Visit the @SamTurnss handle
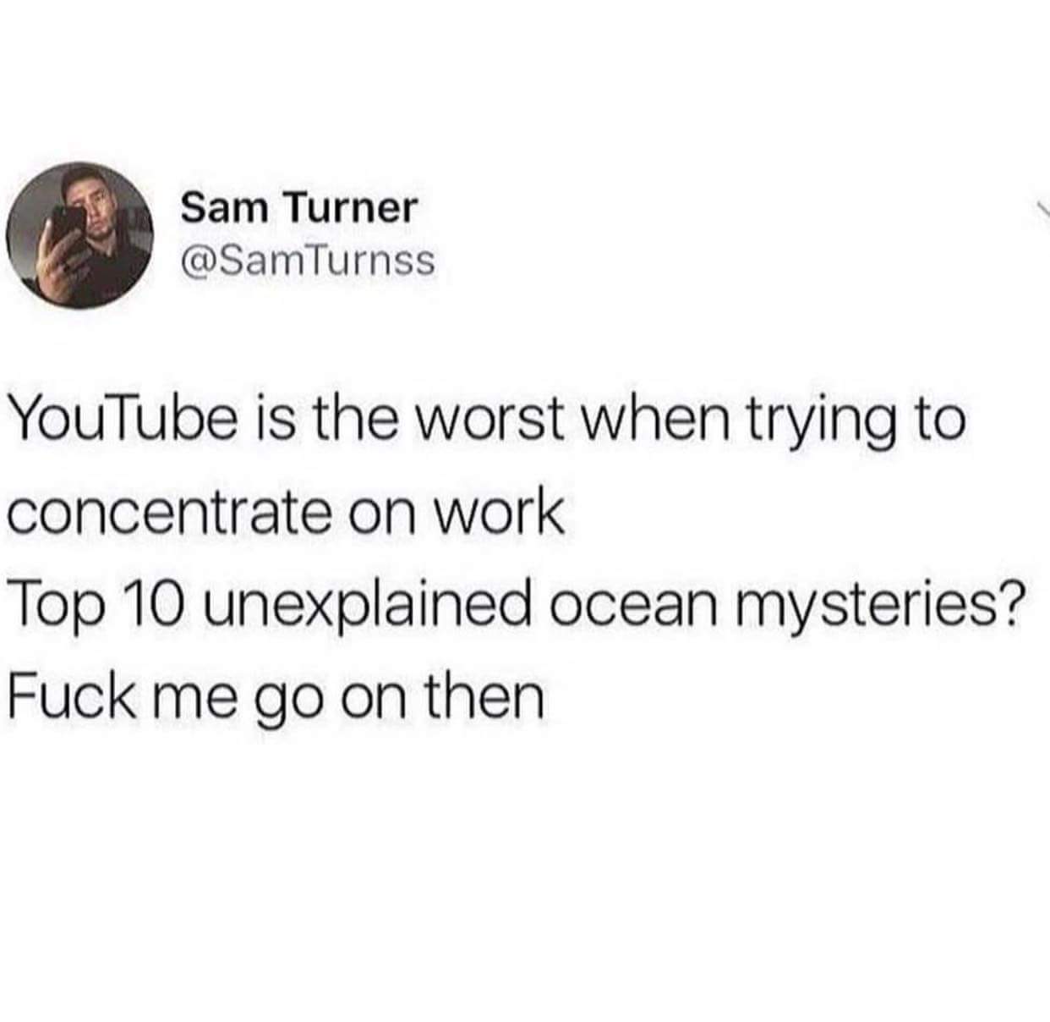 tap(308, 261)
